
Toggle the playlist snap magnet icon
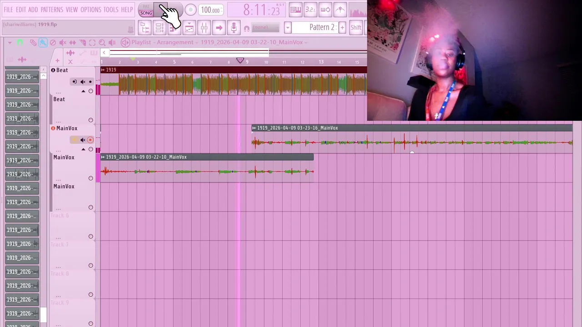click(x=20, y=43)
